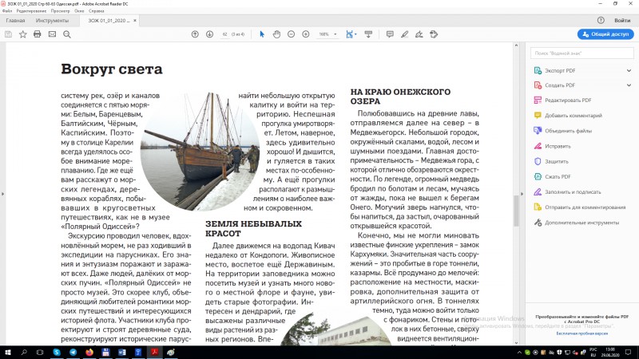The image size is (639, 359).
Task: Open taskbar search magnifier
Action: (24, 352)
